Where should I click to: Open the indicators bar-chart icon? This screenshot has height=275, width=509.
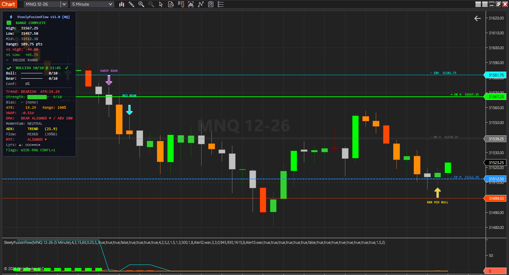pyautogui.click(x=191, y=4)
